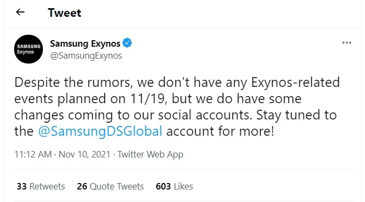Open the @SamsungExynos handle link
Image resolution: width=365 pixels, height=202 pixels.
(x=86, y=56)
